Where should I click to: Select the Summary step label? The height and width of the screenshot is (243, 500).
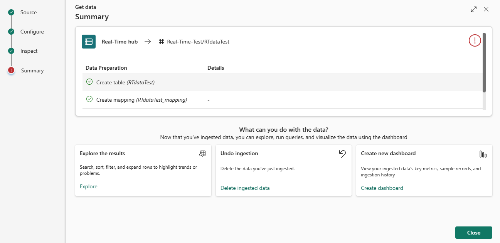click(x=32, y=70)
